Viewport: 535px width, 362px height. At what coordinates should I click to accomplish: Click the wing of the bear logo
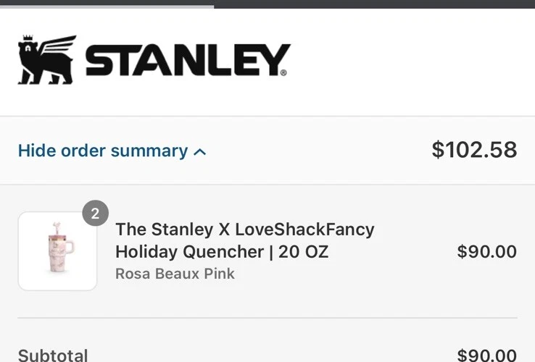[58, 46]
